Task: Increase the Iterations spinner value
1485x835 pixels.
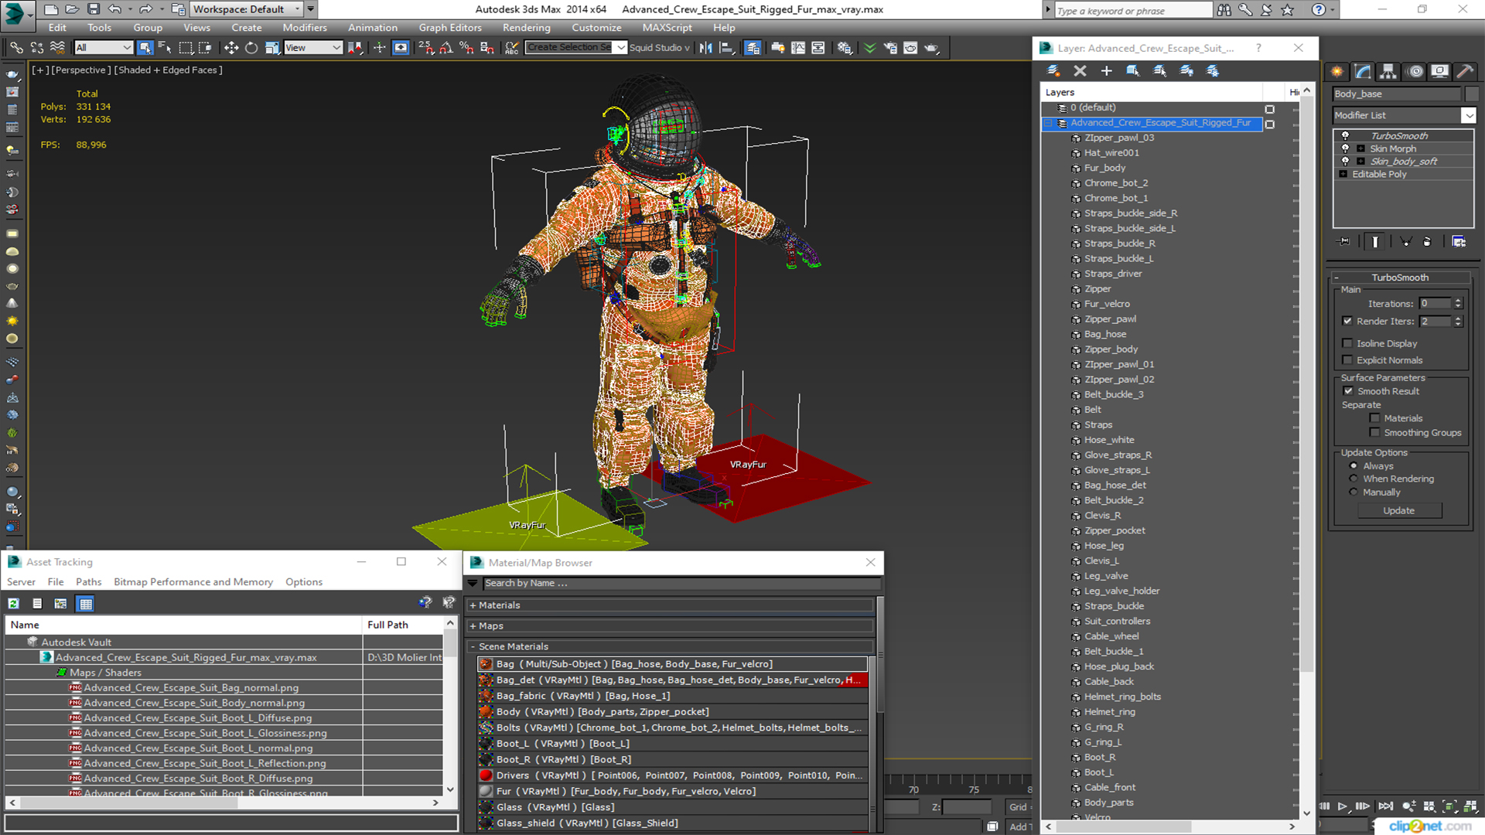Action: pyautogui.click(x=1458, y=301)
